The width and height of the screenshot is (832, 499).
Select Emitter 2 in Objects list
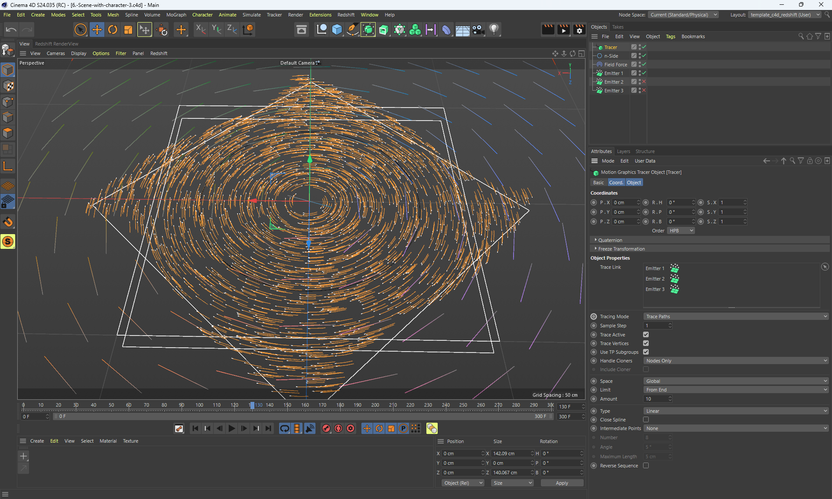[614, 82]
